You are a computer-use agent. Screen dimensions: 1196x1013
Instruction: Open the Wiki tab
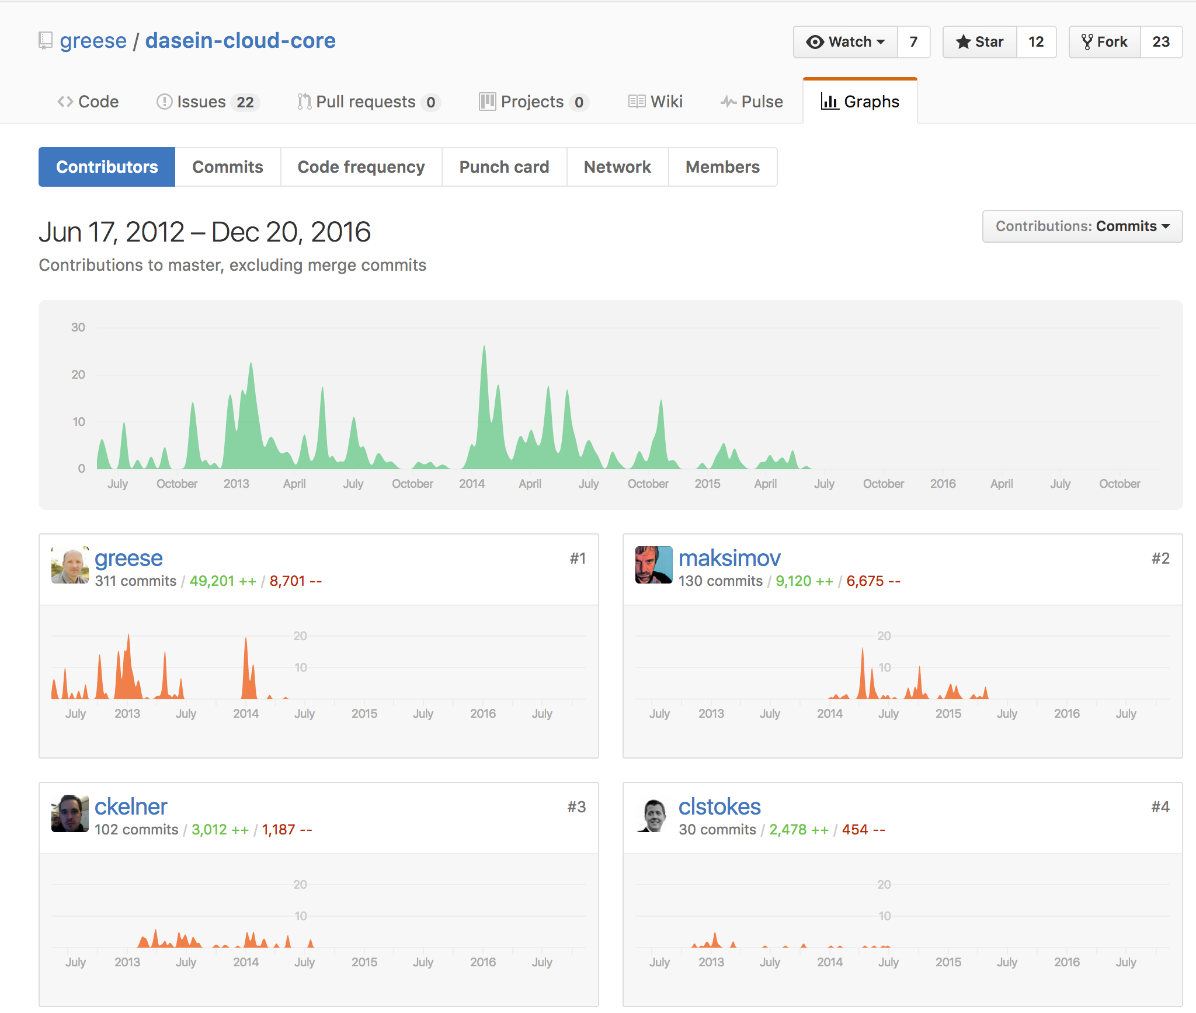655,102
